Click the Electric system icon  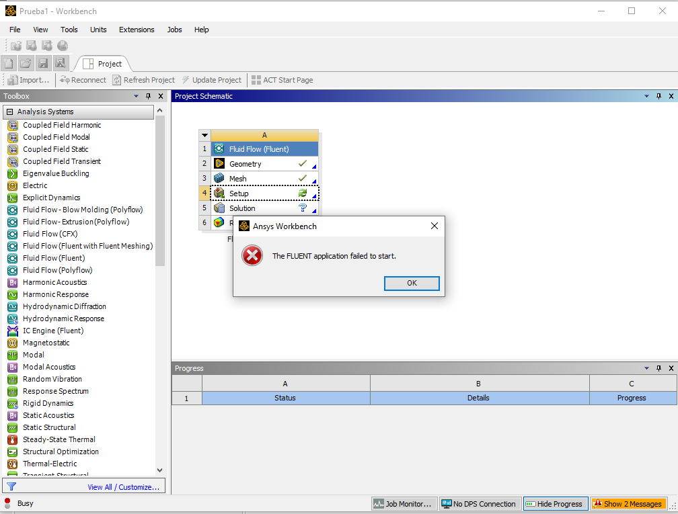point(13,185)
